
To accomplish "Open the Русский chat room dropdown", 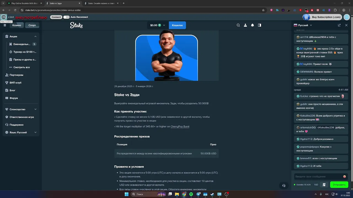I will pyautogui.click(x=303, y=25).
